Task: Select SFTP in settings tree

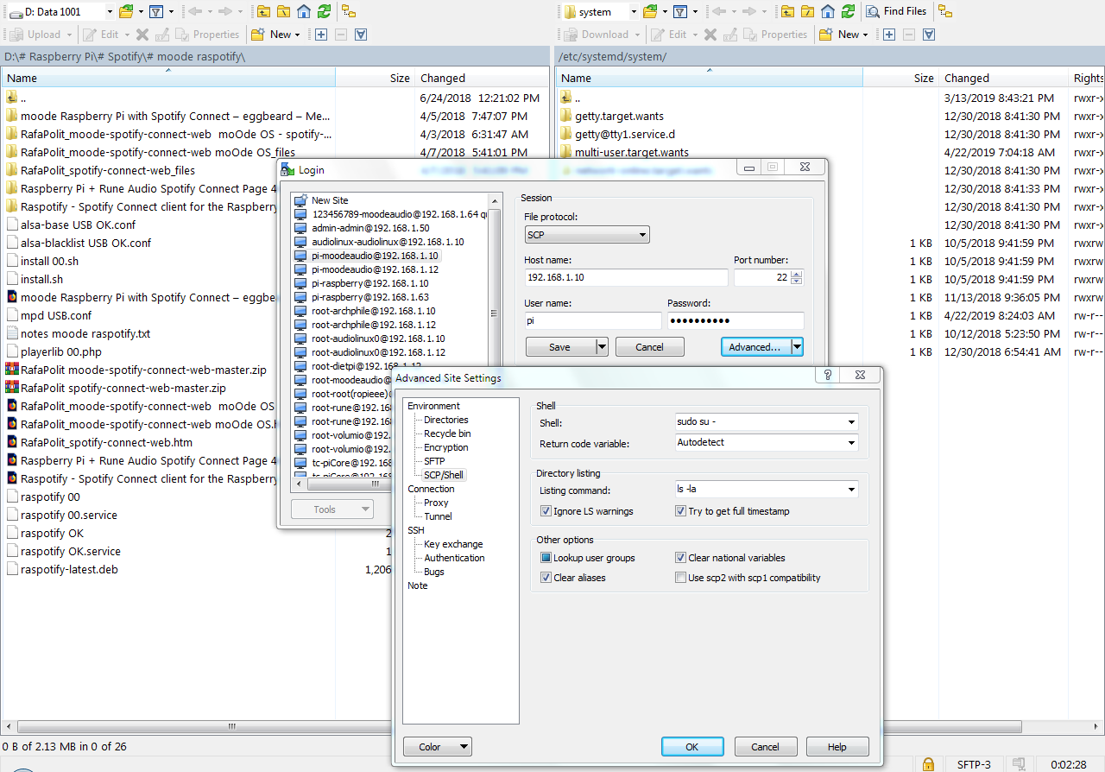Action: [434, 461]
